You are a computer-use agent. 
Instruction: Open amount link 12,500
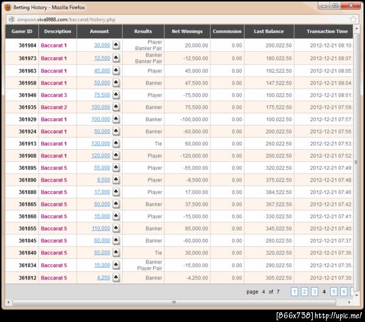102,58
